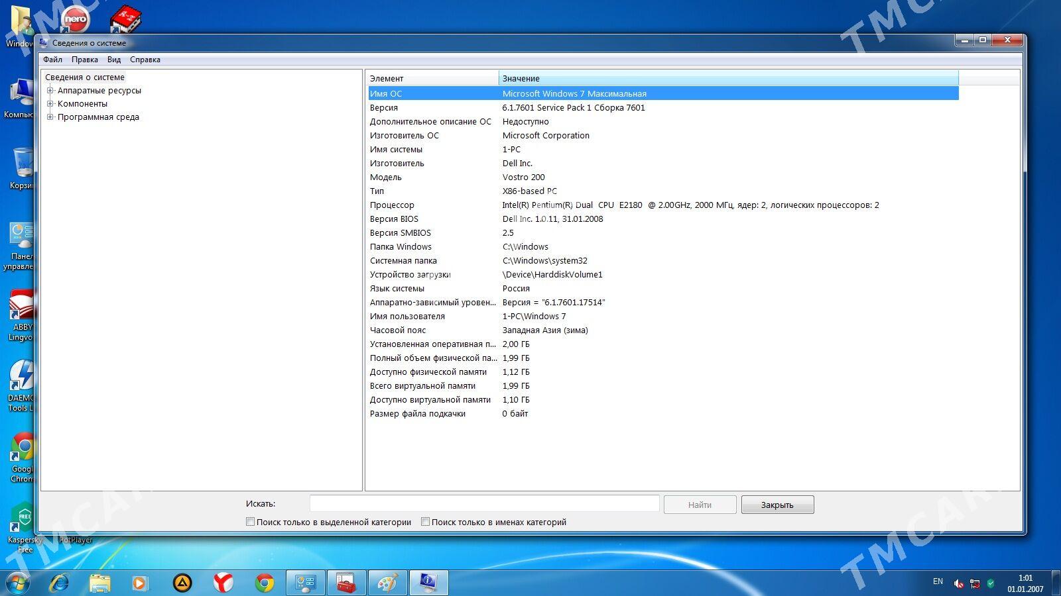Click disconnected network tray icon

[975, 583]
